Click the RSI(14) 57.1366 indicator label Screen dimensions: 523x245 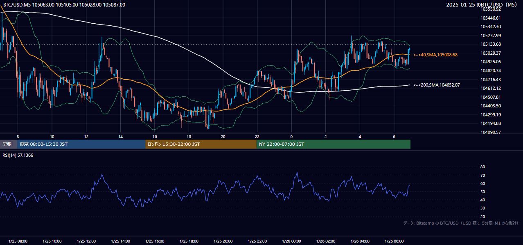click(x=18, y=155)
